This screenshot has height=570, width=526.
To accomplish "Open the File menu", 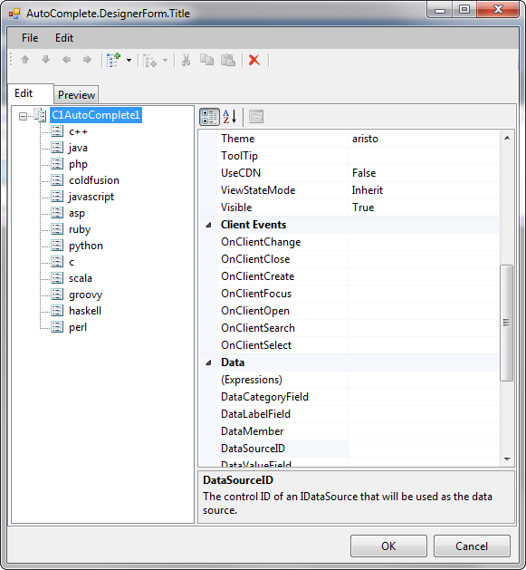I will (30, 38).
